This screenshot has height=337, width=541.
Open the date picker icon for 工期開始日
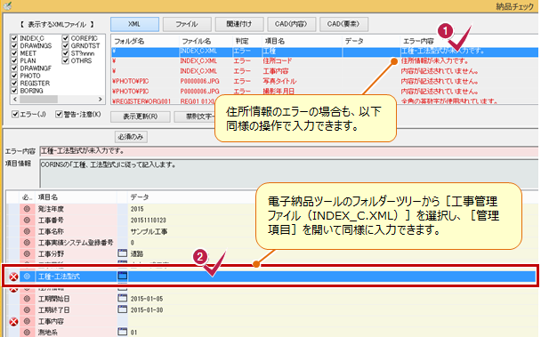pyautogui.click(x=123, y=299)
